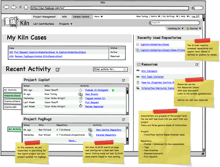
Task: Click More... link in FogBugz activity
Action: tap(72, 140)
